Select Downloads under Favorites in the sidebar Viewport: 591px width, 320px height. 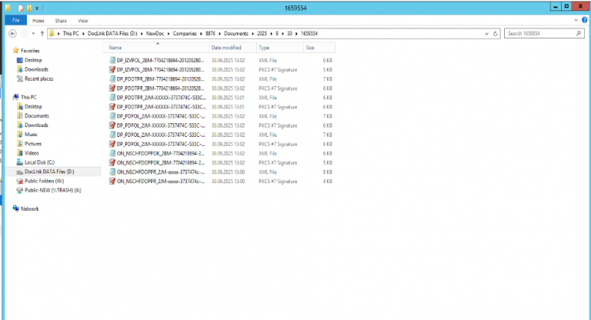[x=36, y=69]
